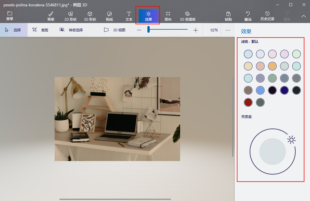The height and width of the screenshot is (201, 310).
Task: Open the 效果 effects tab
Action: click(148, 16)
